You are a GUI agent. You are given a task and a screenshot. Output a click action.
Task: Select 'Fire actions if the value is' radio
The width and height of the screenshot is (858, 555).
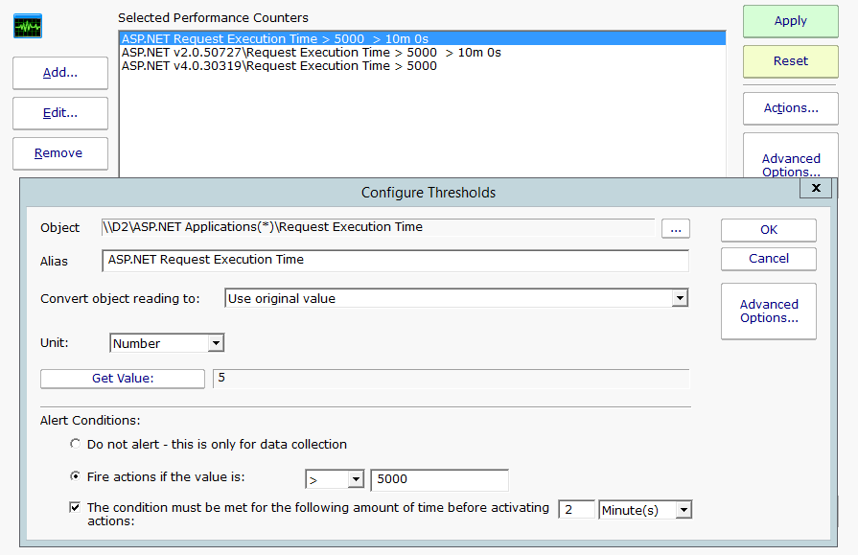[x=76, y=476]
